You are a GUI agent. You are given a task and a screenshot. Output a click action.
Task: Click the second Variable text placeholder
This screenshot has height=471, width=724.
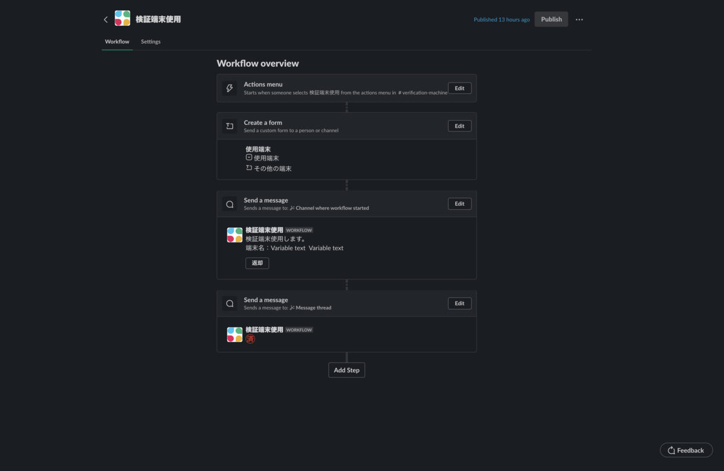pos(326,248)
